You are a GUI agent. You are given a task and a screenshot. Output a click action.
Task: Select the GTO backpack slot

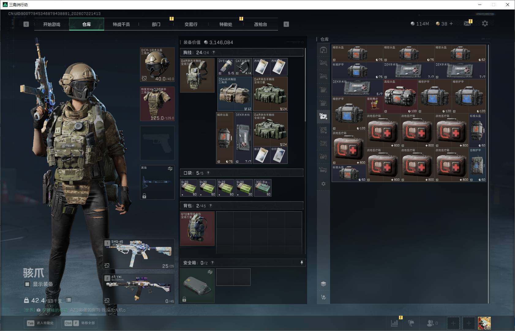point(197,229)
